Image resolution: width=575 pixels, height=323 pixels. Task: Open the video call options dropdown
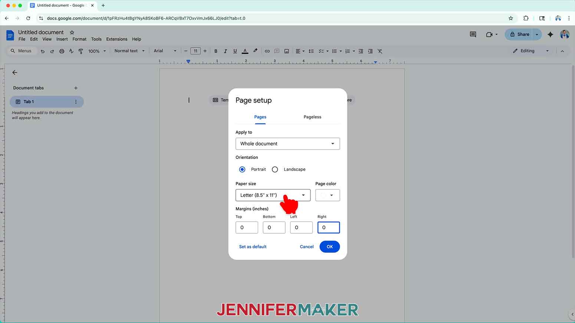click(x=496, y=34)
